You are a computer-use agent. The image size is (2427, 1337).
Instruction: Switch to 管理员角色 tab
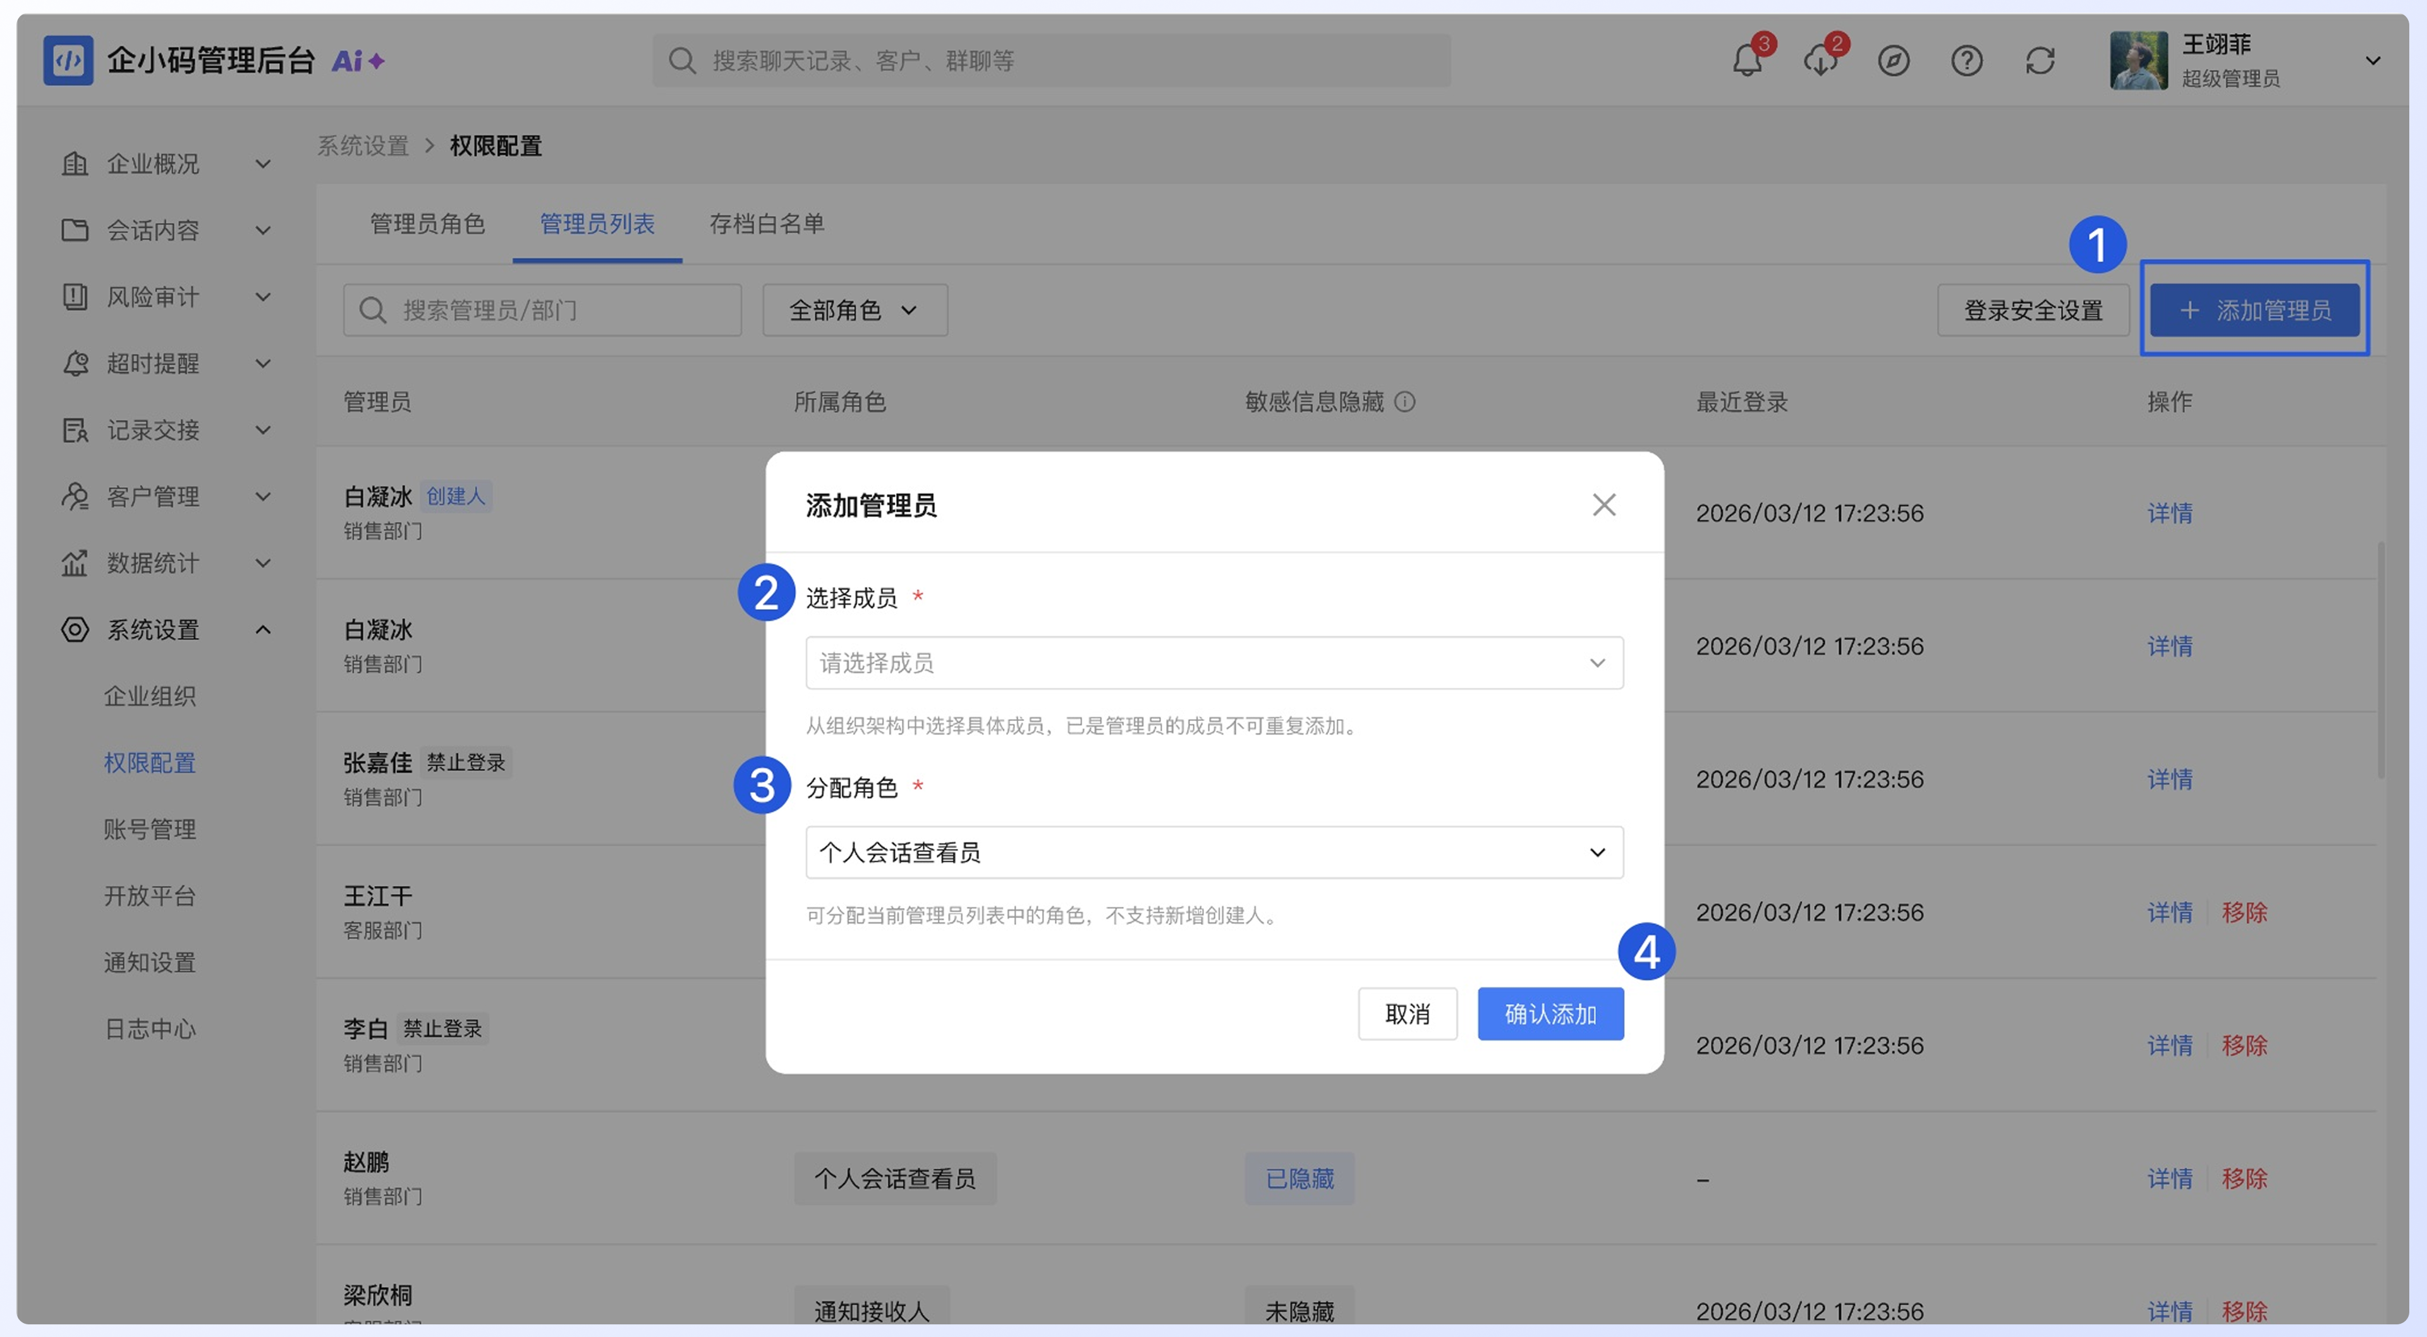[428, 223]
